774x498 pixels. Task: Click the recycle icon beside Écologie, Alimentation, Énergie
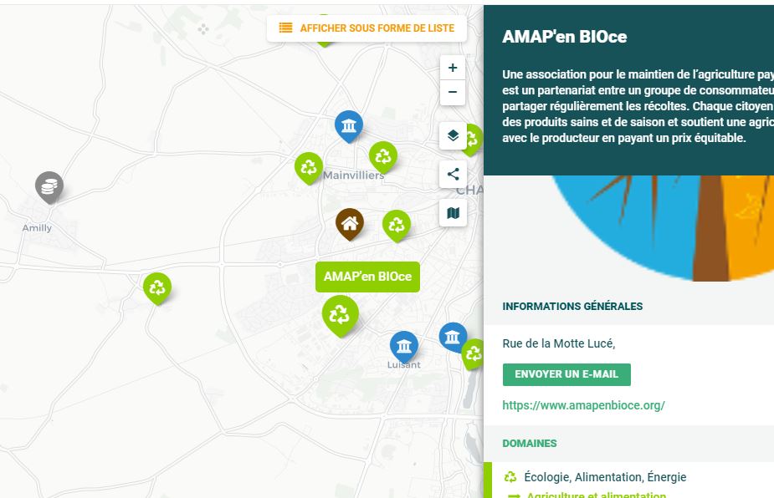[510, 477]
